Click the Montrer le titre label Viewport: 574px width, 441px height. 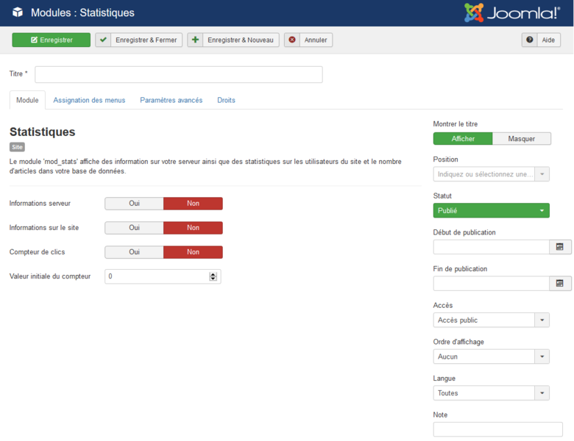(456, 124)
